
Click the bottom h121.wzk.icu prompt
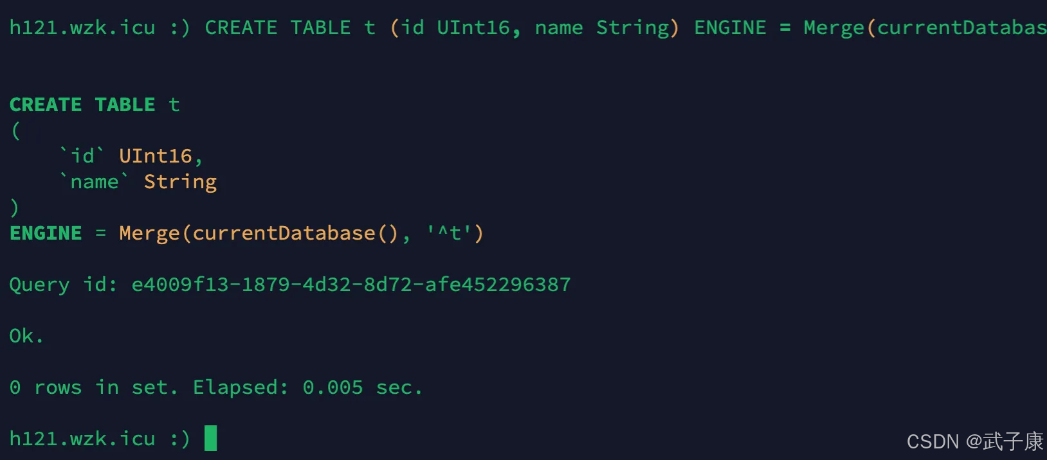pos(82,439)
